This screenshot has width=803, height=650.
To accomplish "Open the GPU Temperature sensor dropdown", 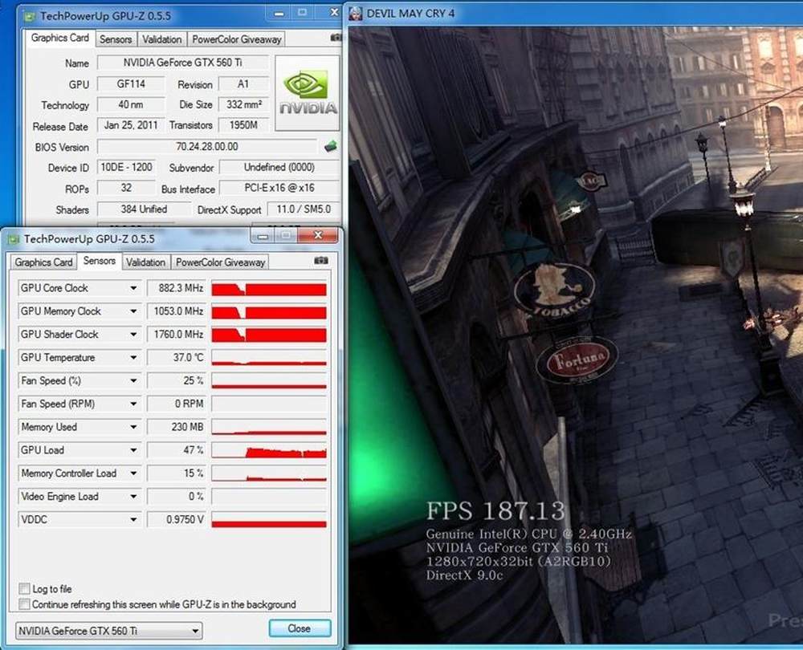I will pyautogui.click(x=133, y=357).
